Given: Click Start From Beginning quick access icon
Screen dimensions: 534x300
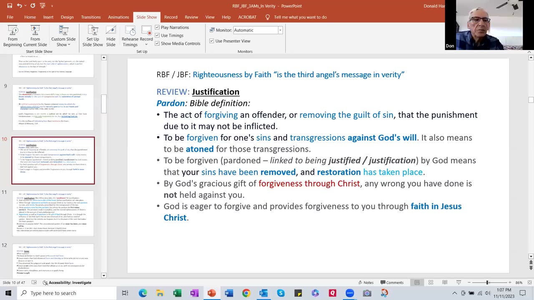Looking at the screenshot, I should point(43,6).
